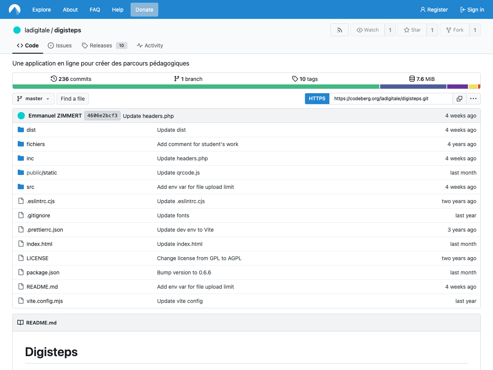This screenshot has width=493, height=370.
Task: Fork the digisteps repository
Action: click(454, 30)
